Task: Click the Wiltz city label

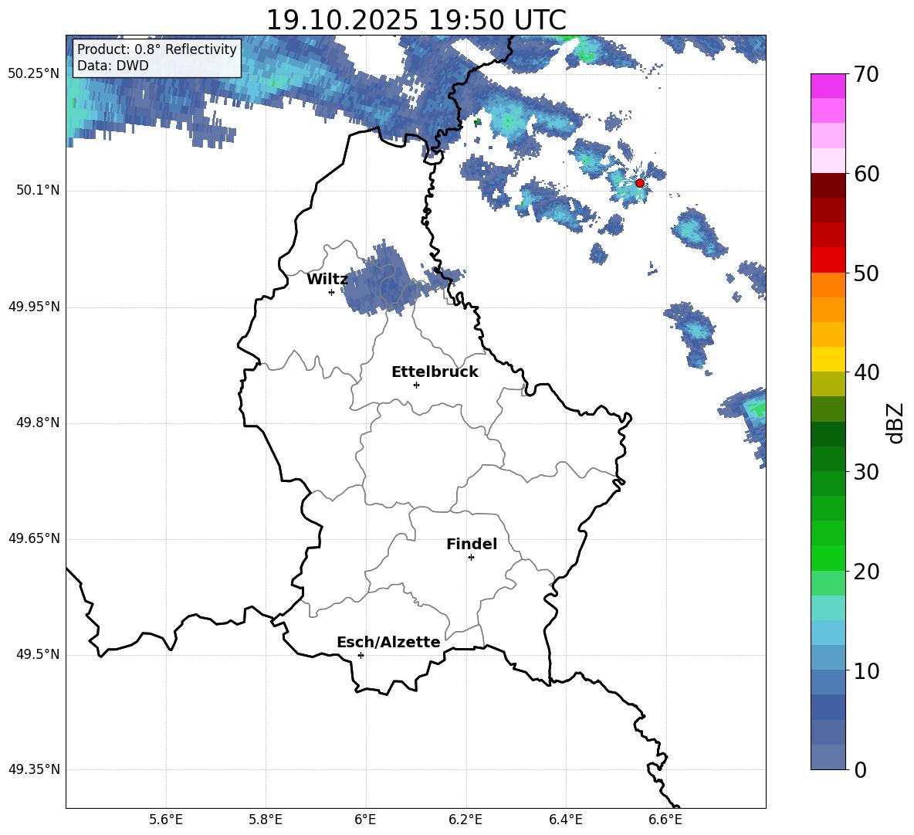Action: tap(327, 280)
